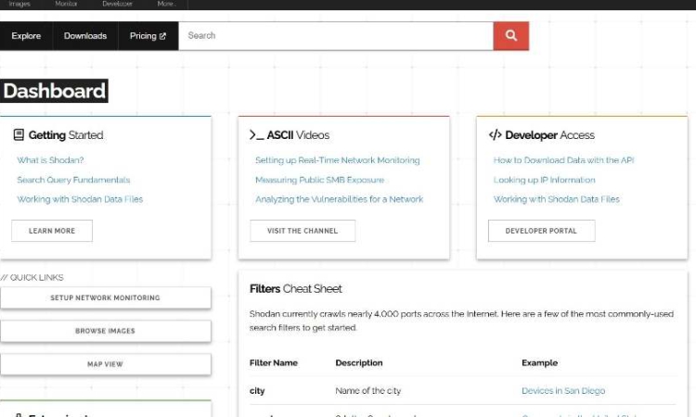
Task: Open Monitor in the top navigation bar
Action: point(67,4)
